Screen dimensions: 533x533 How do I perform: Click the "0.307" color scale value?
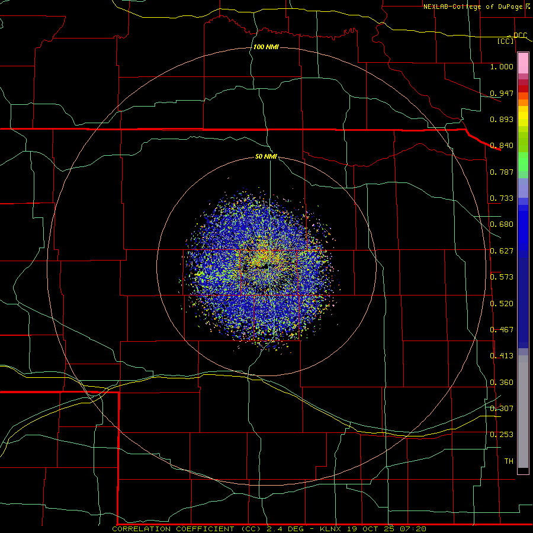pos(502,409)
